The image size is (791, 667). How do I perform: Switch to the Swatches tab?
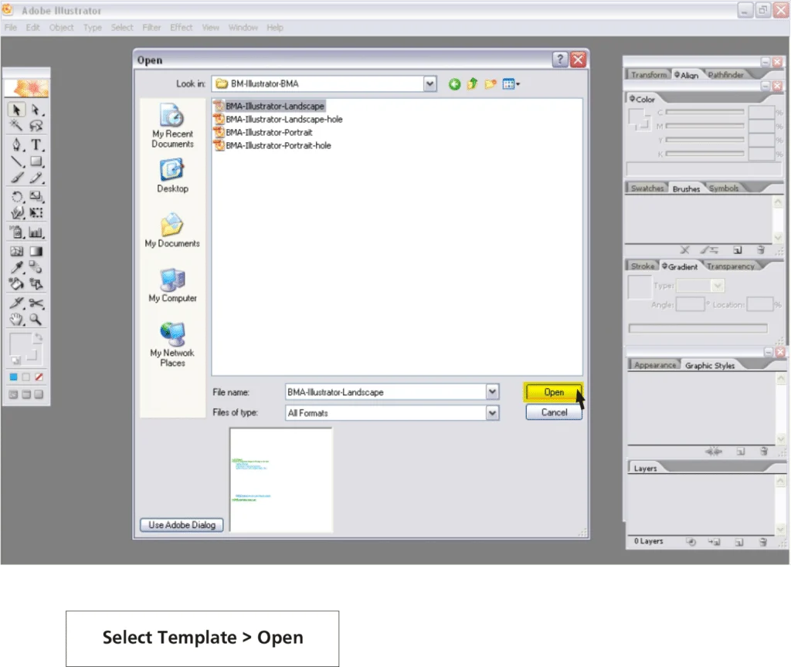pos(647,188)
